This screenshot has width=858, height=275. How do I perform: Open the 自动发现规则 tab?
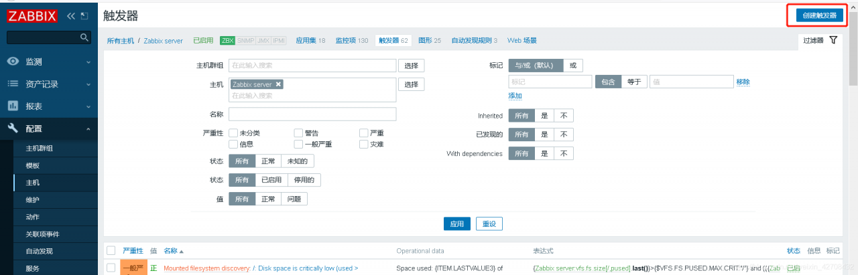475,40
